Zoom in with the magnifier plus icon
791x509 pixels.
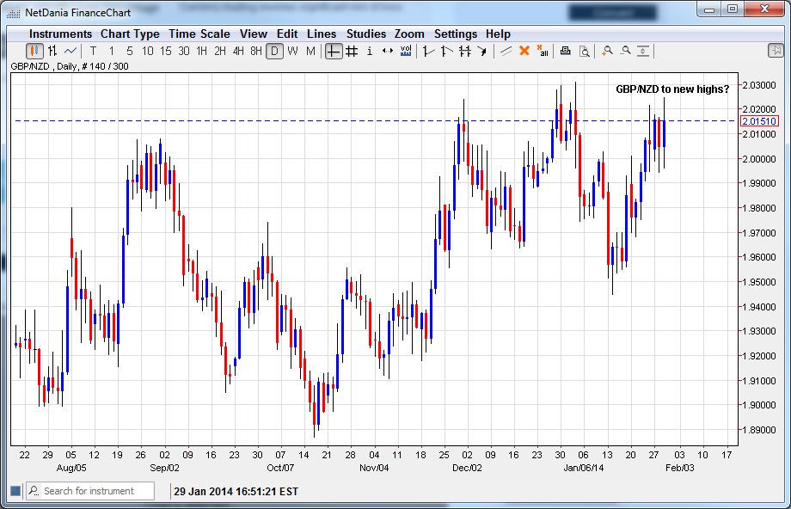coord(607,51)
